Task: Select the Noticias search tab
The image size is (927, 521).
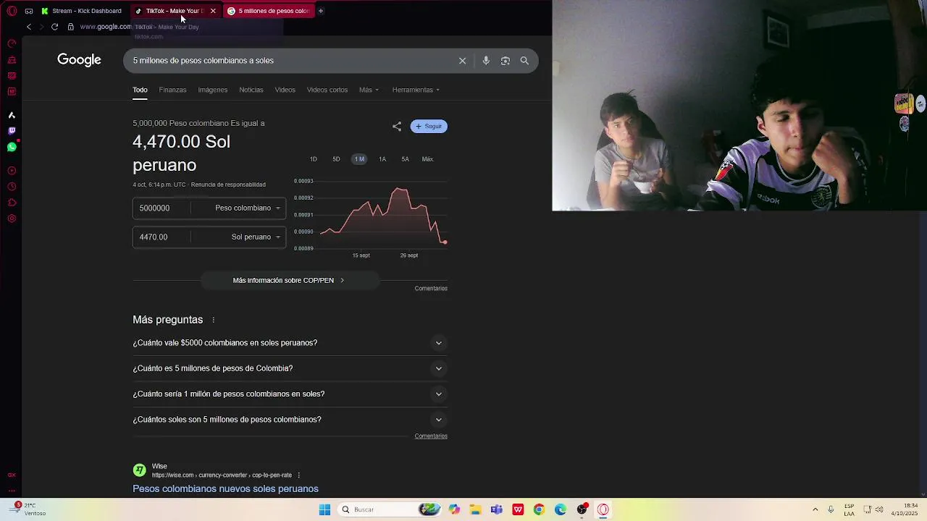Action: tap(251, 90)
